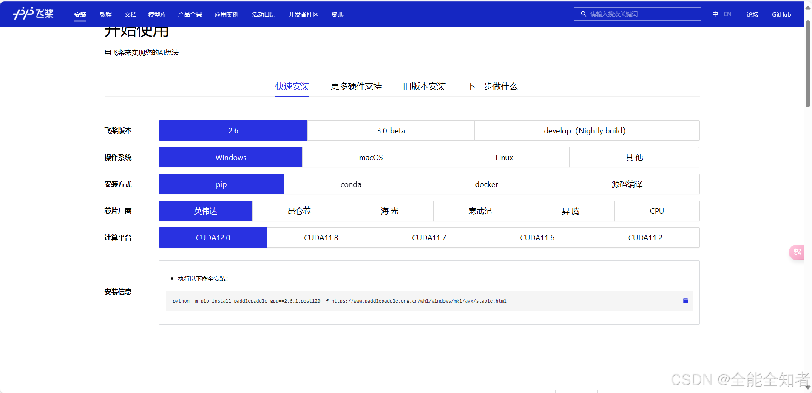Open the floating translate widget
Viewport: 812px width, 393px height.
(x=797, y=252)
